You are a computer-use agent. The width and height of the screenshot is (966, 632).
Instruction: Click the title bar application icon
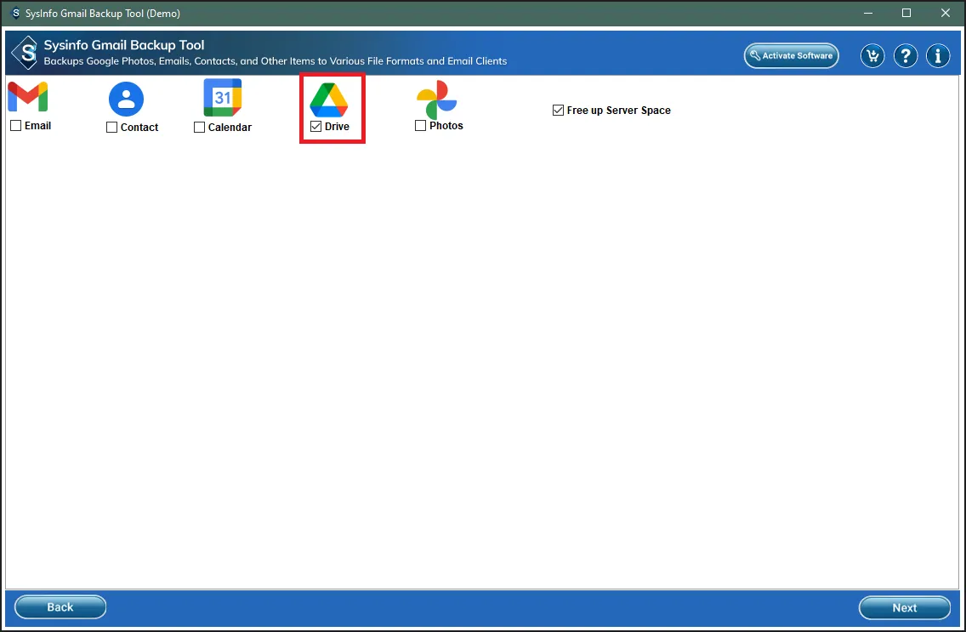[x=16, y=13]
